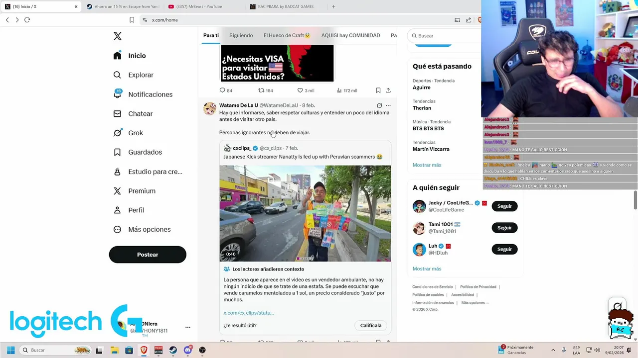638x358 pixels.
Task: Open a new browser tab
Action: coord(333,6)
